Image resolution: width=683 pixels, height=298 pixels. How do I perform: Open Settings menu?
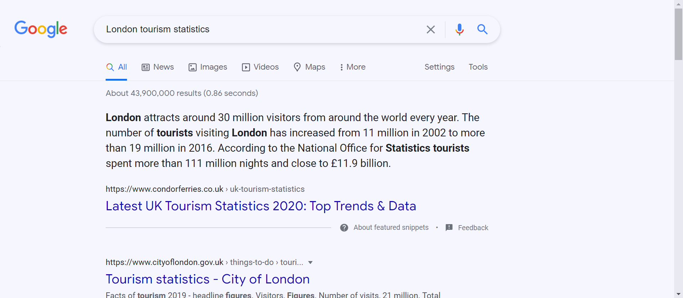point(439,67)
